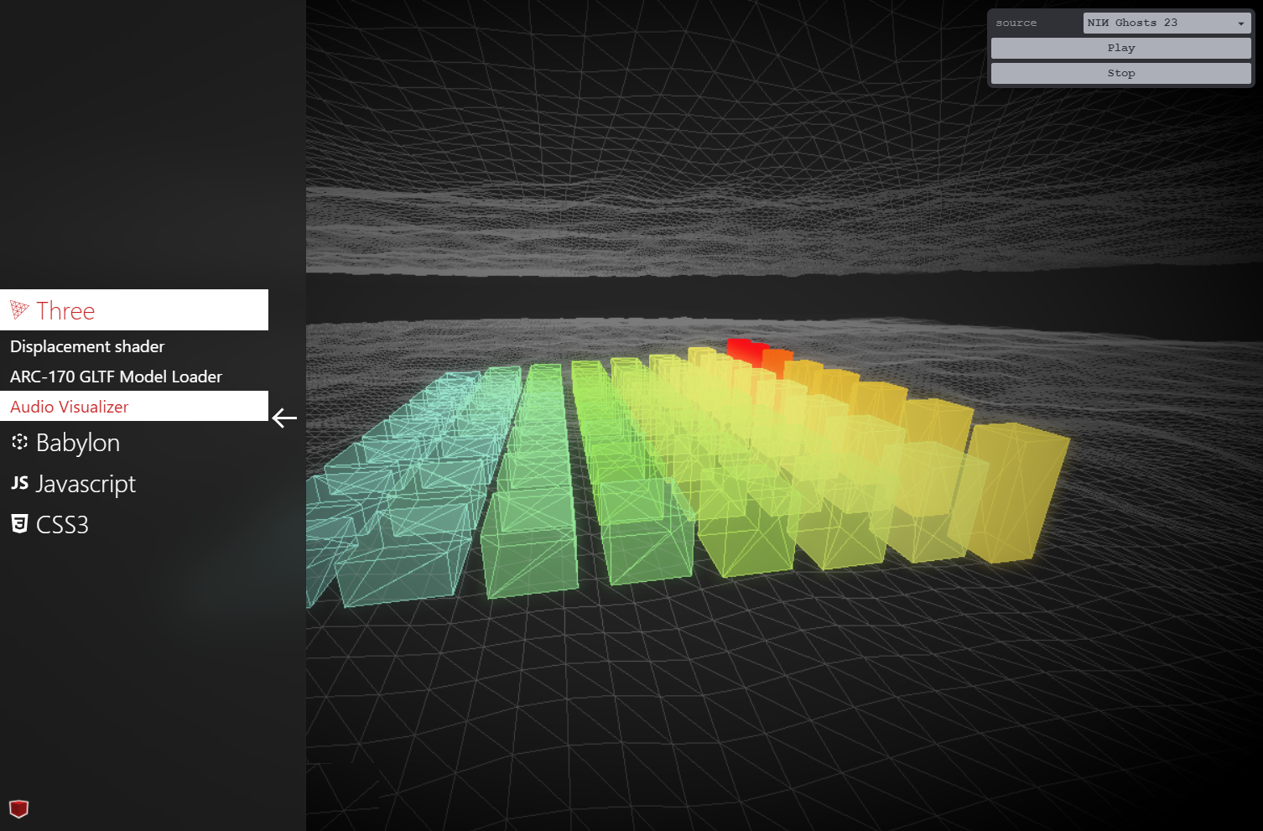
Task: Select the Audio Visualizer demo
Action: 134,406
